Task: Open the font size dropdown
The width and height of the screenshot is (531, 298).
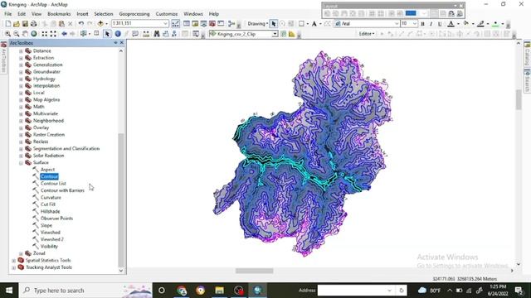Action: coord(415,24)
